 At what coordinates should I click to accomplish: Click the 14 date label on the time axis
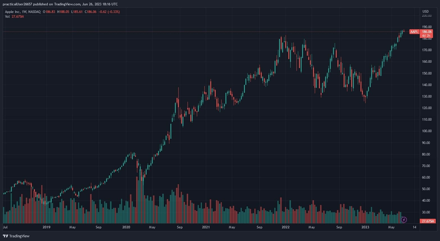[x=414, y=227]
